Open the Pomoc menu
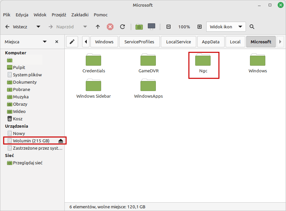The height and width of the screenshot is (211, 286). 101,15
